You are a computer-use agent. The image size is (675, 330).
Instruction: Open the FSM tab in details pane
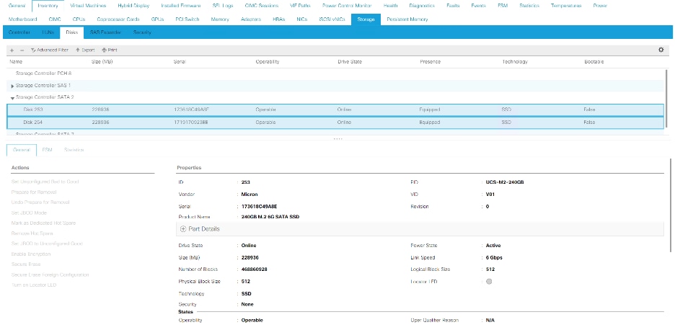pyautogui.click(x=48, y=150)
